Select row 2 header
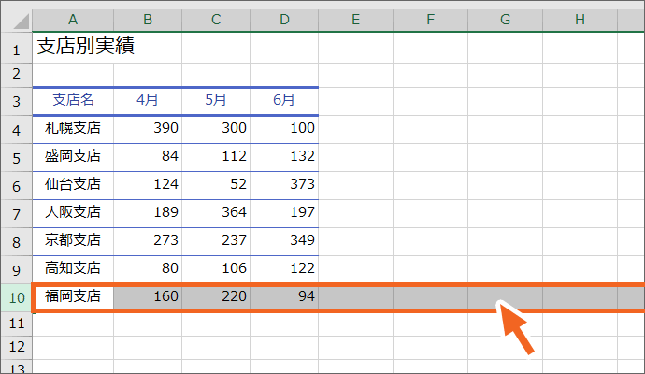Viewport: 645px width, 374px height. (x=17, y=76)
